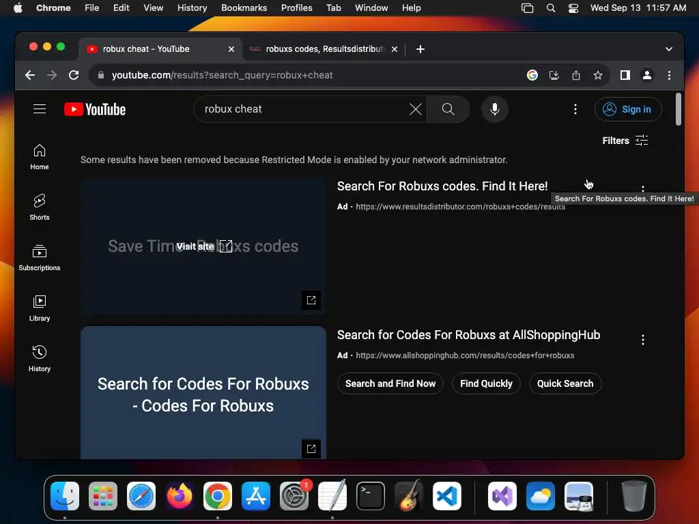The image size is (699, 524).
Task: Open the Apple menu
Action: click(x=18, y=8)
